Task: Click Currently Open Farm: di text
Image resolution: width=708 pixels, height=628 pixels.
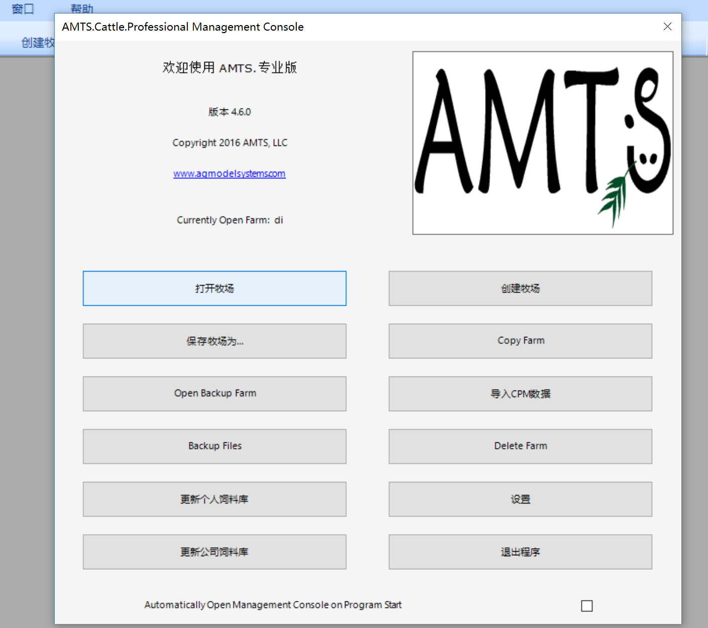Action: [x=229, y=220]
